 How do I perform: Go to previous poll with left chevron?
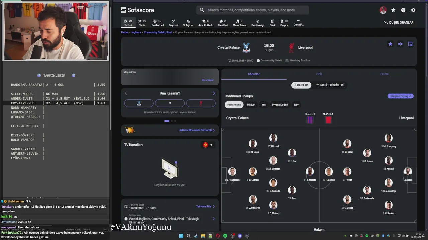point(126,93)
